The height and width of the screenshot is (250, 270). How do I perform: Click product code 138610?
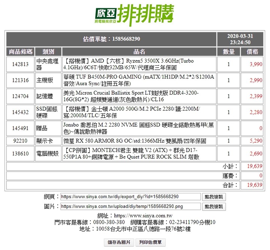[20, 154]
